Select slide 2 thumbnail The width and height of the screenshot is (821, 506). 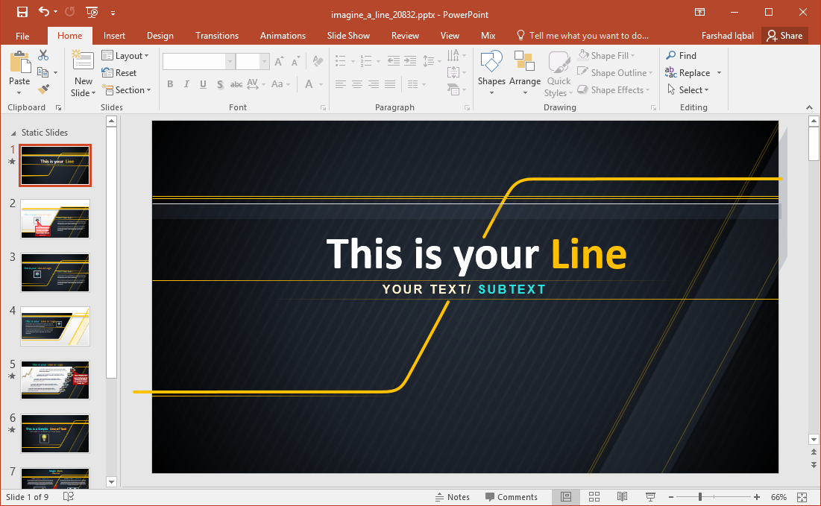point(55,219)
